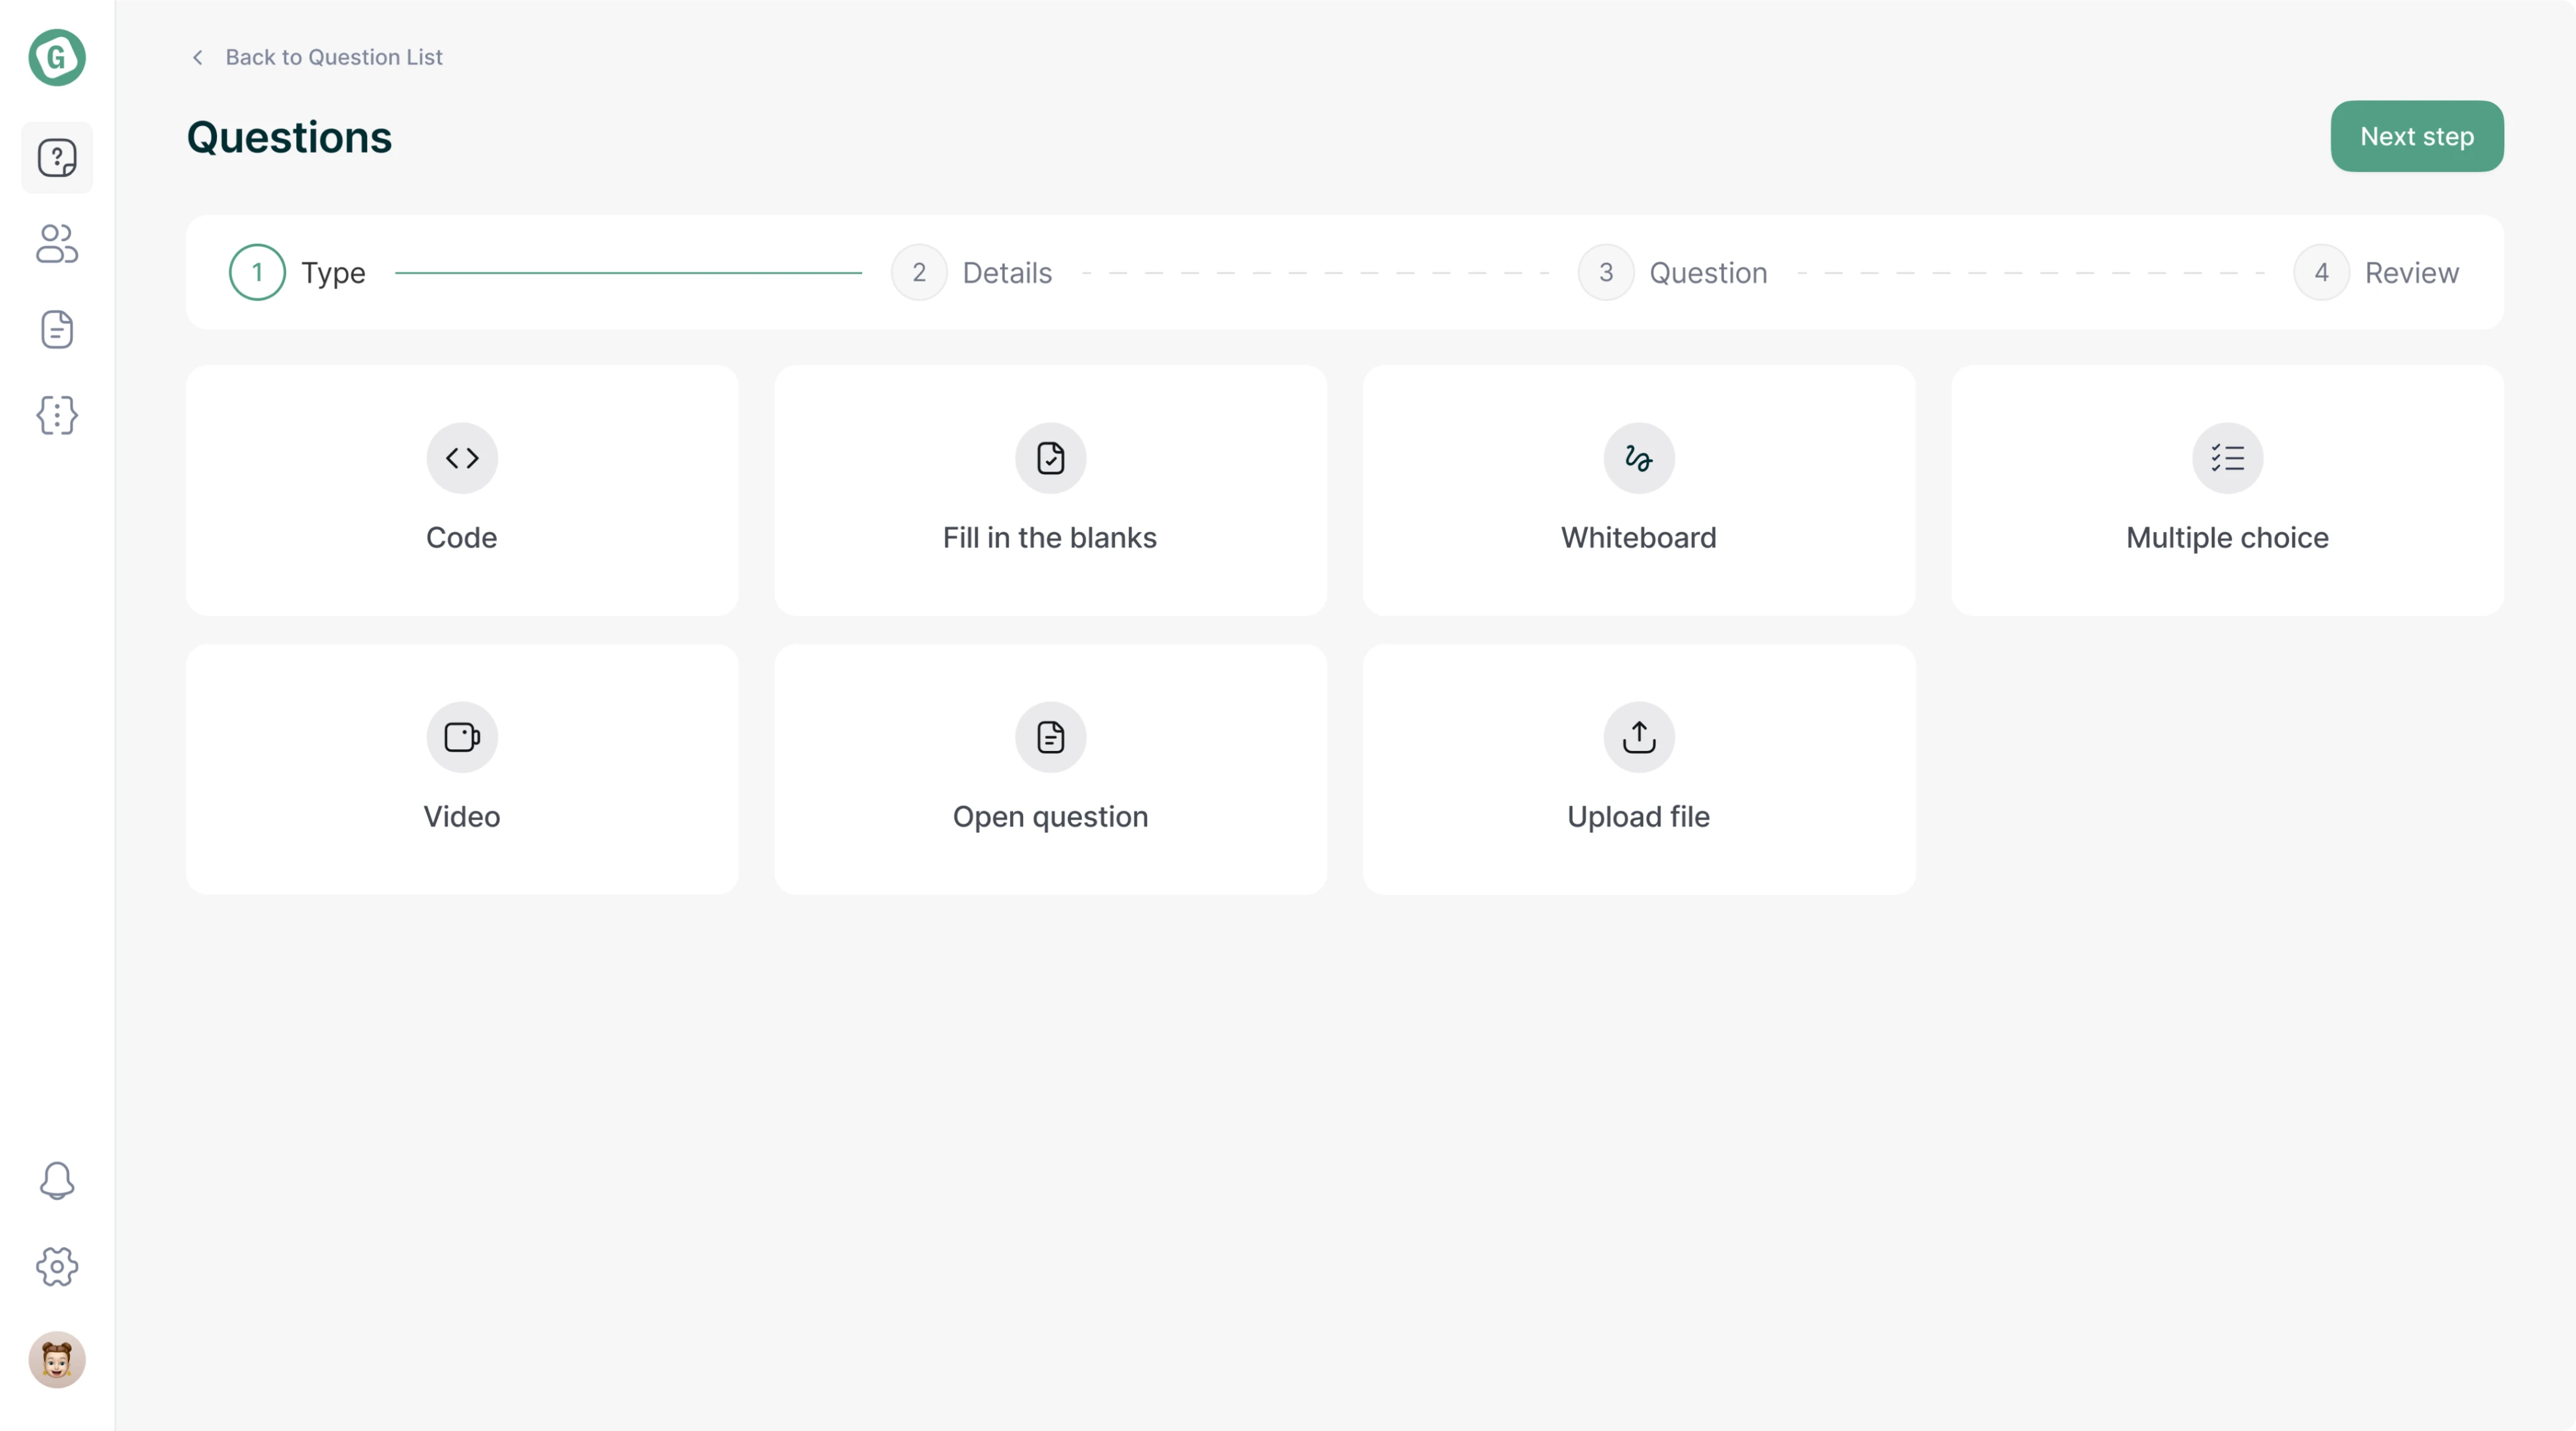Pick the Whiteboard question type
2576x1431 pixels.
1638,490
